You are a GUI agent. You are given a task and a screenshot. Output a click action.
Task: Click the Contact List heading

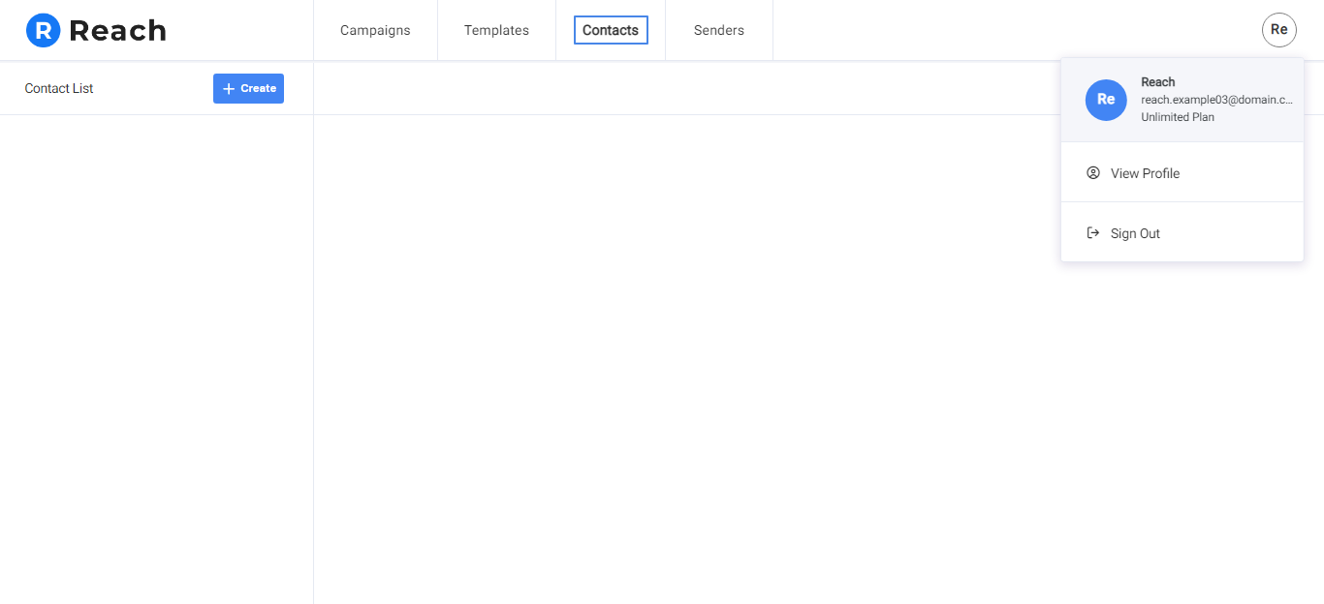click(59, 88)
